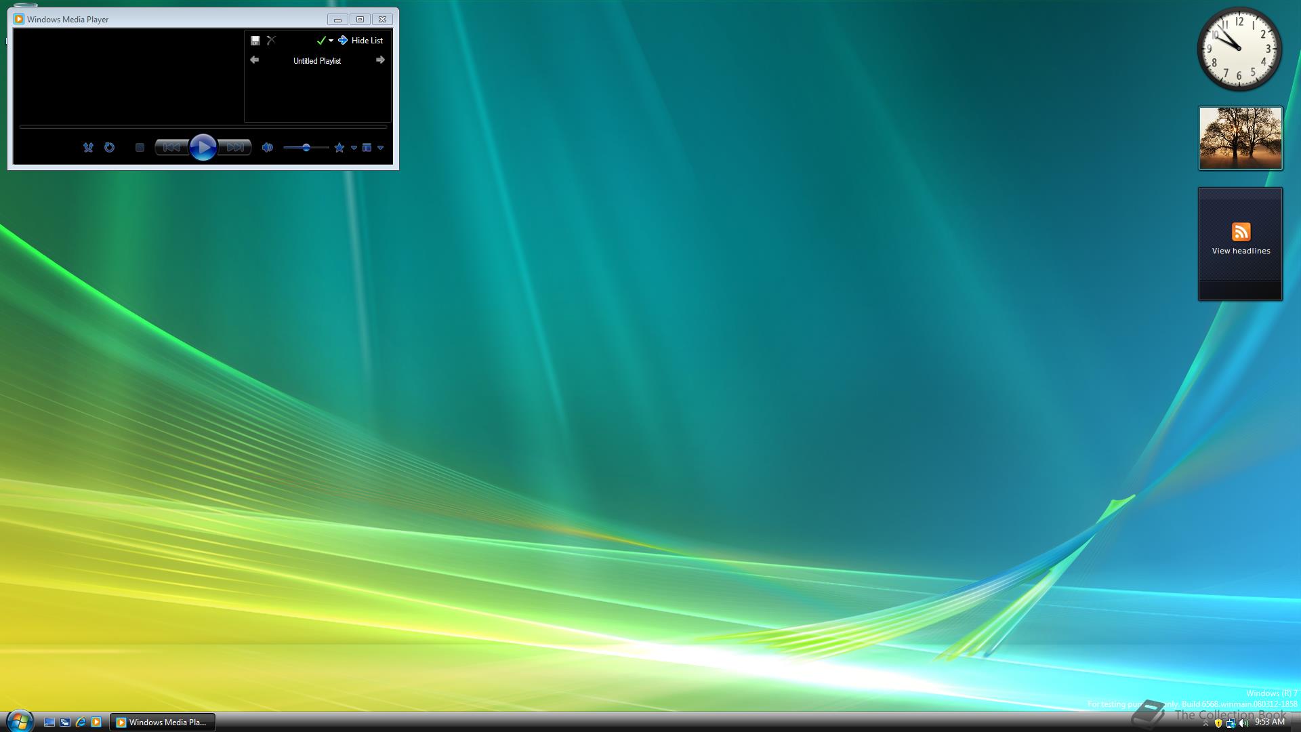Click the orange RSS feed icon
The width and height of the screenshot is (1301, 732).
pos(1241,232)
